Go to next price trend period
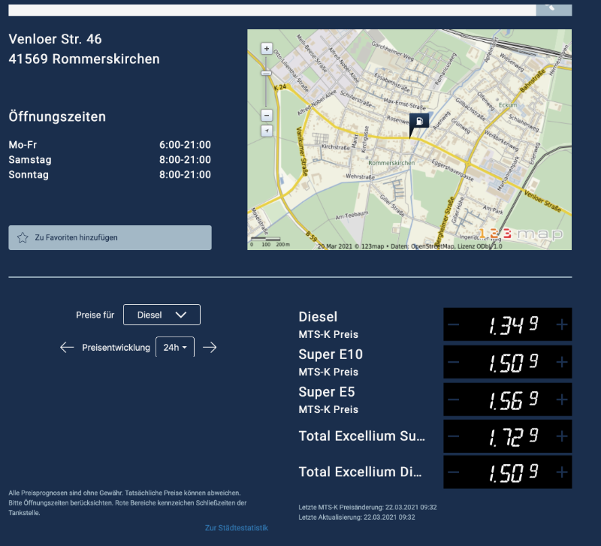Image resolution: width=601 pixels, height=546 pixels. pos(210,347)
